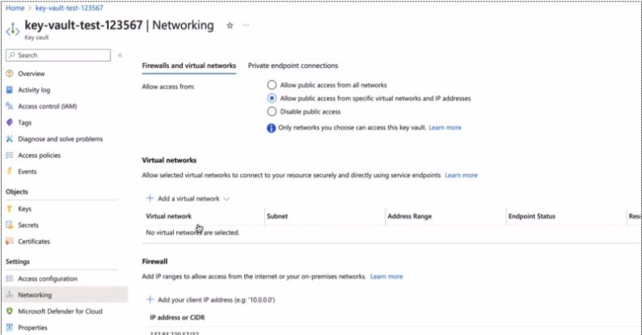Viewport: 642px width, 335px height.
Task: Open Activity log from its icon
Action: tap(10, 90)
